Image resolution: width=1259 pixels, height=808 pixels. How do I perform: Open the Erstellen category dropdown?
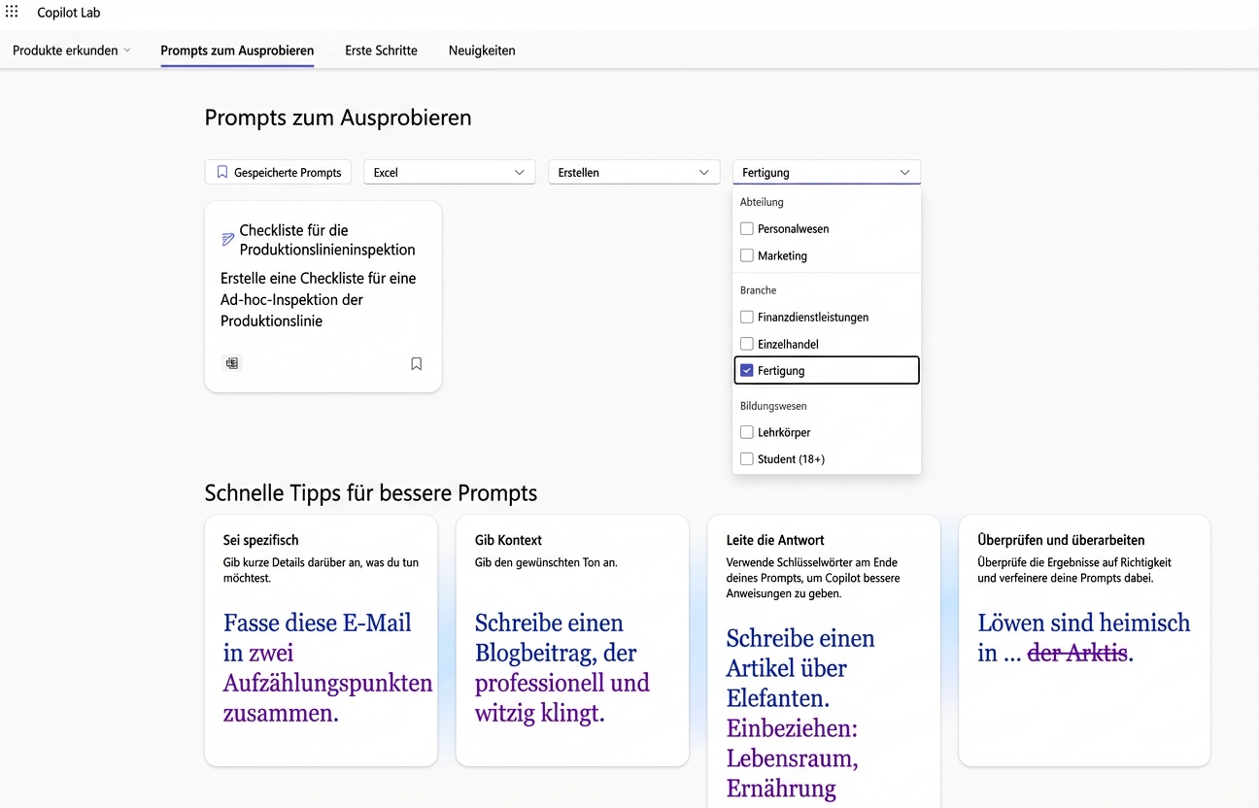tap(633, 171)
